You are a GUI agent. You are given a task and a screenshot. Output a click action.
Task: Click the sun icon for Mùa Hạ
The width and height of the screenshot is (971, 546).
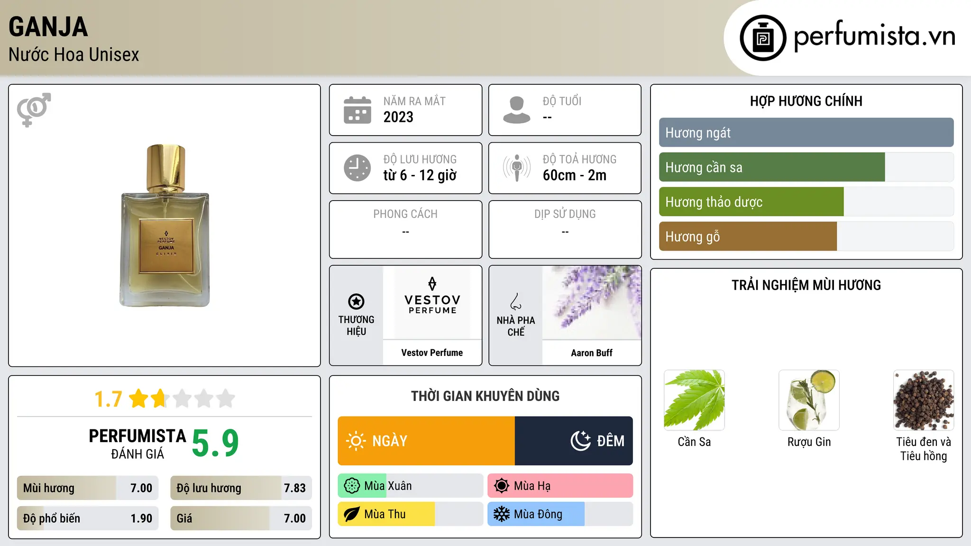(502, 486)
